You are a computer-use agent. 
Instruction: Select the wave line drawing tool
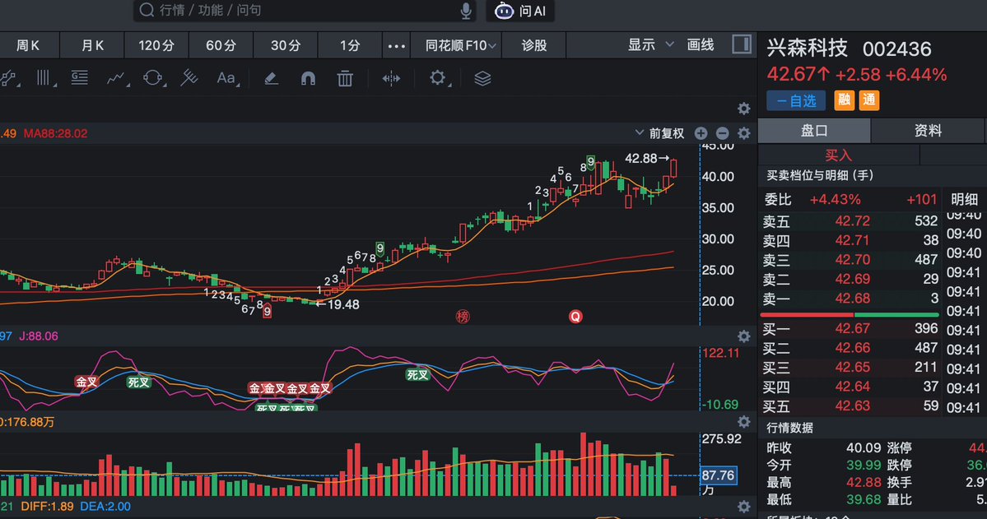(x=116, y=78)
